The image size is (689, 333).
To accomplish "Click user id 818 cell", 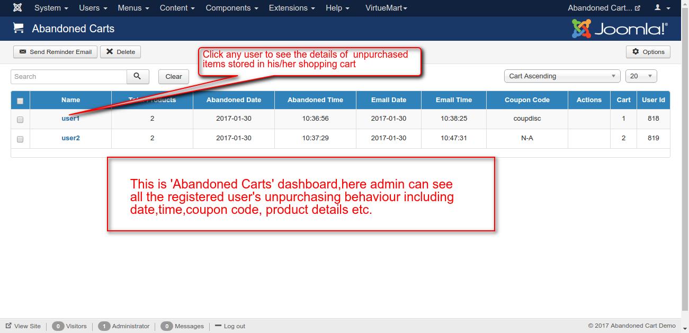I will 654,119.
